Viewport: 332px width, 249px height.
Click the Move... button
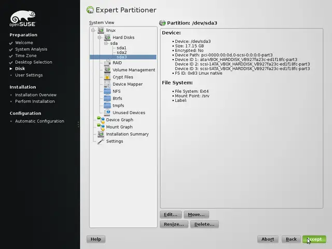(x=196, y=214)
